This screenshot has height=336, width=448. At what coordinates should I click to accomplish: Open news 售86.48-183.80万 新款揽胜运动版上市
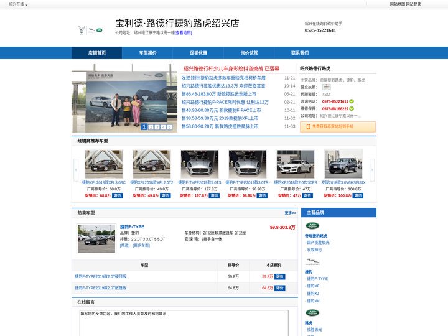click(219, 94)
